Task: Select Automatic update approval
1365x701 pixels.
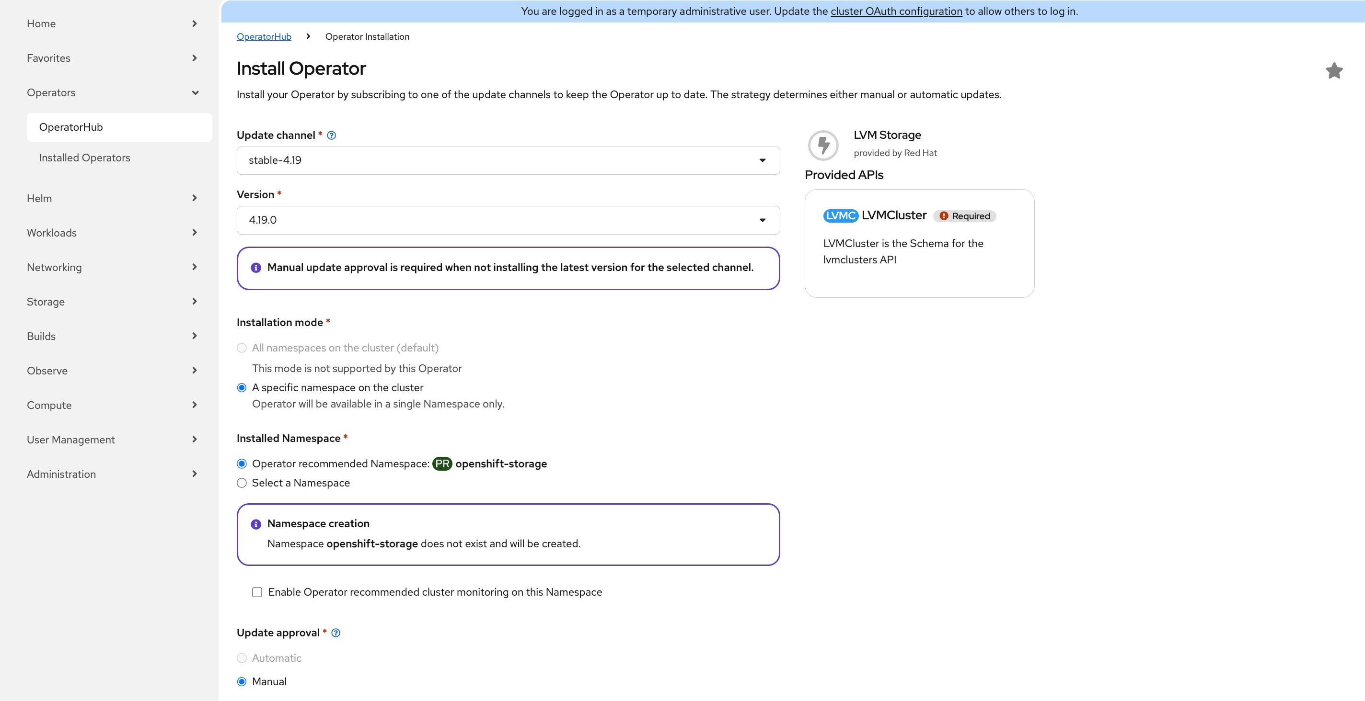Action: pyautogui.click(x=242, y=658)
